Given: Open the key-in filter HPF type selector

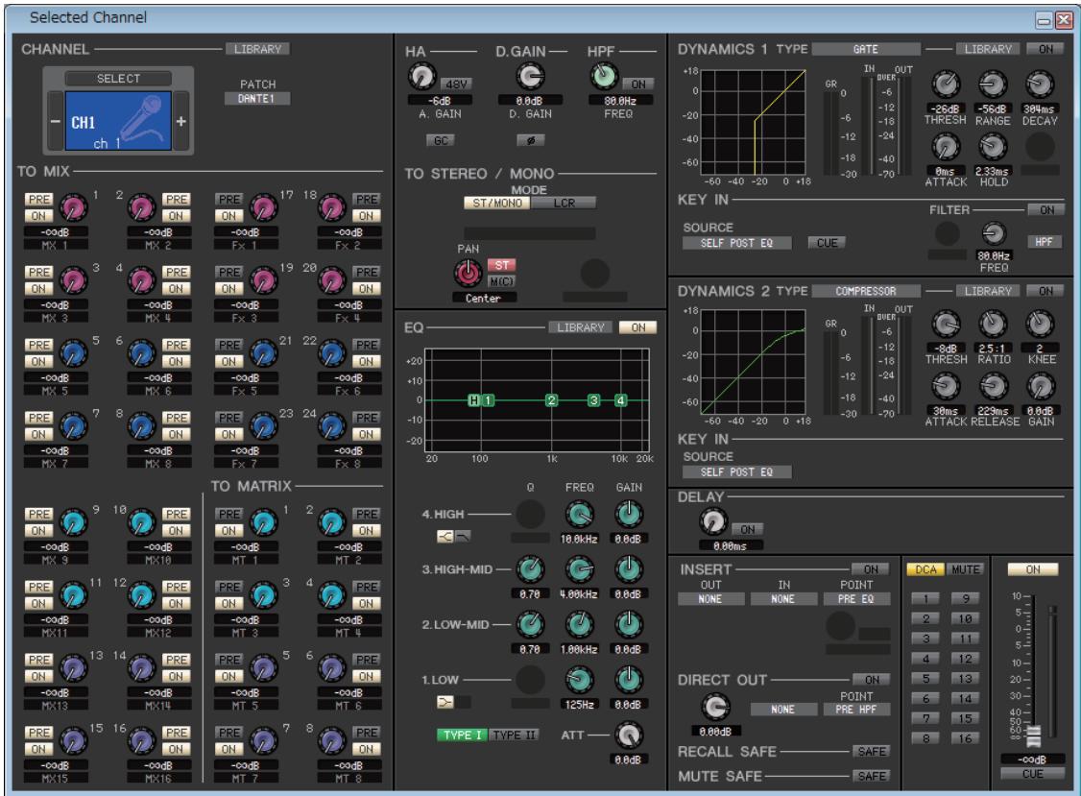Looking at the screenshot, I should click(x=1044, y=241).
